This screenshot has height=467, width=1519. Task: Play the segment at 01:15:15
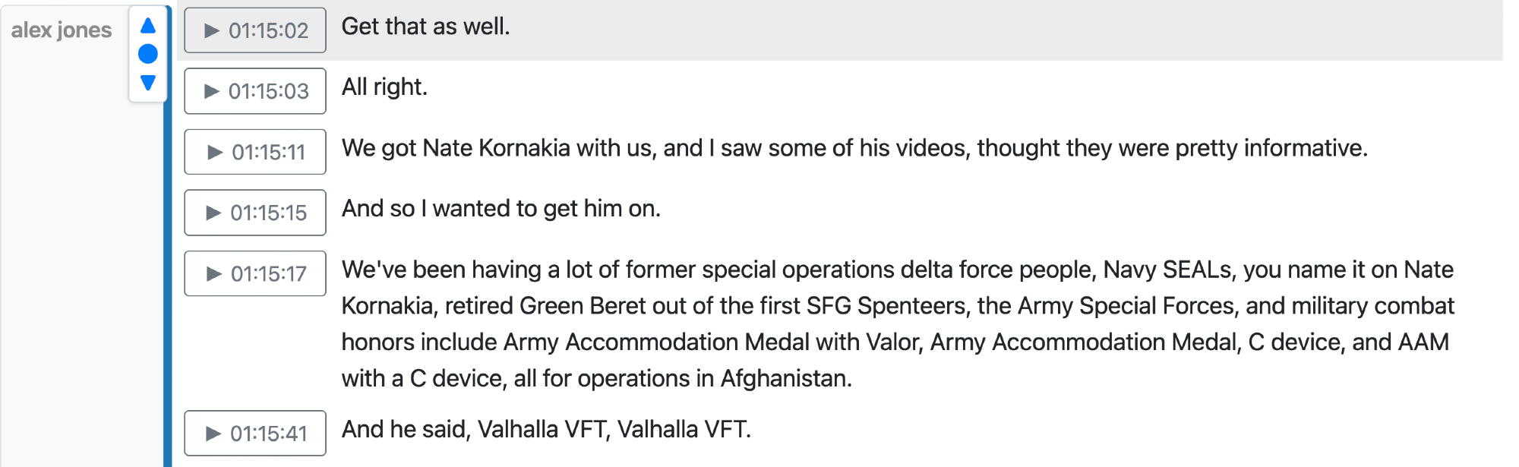tap(255, 213)
